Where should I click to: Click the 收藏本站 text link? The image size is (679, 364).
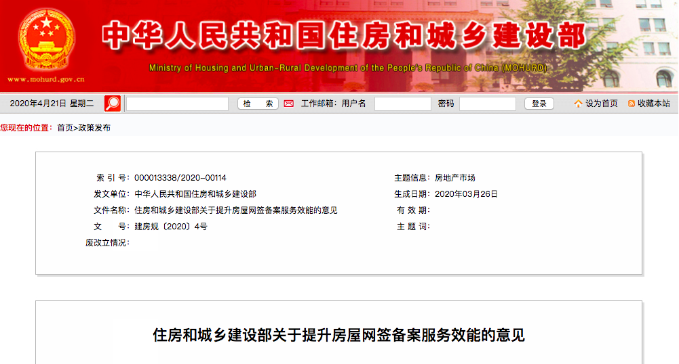(654, 104)
